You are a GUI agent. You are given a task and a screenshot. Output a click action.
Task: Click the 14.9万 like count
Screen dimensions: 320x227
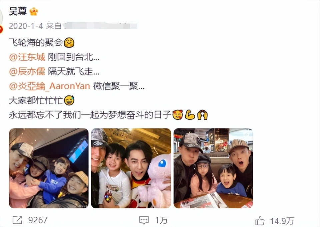(x=282, y=221)
